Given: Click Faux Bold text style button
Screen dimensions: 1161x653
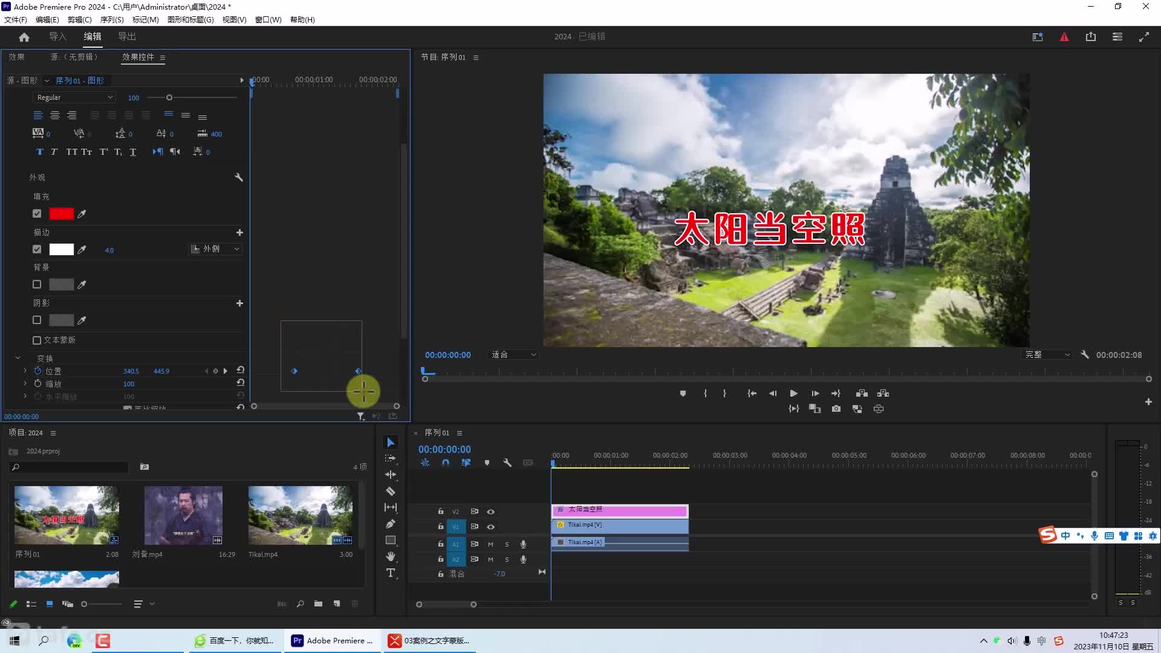Looking at the screenshot, I should pyautogui.click(x=39, y=152).
